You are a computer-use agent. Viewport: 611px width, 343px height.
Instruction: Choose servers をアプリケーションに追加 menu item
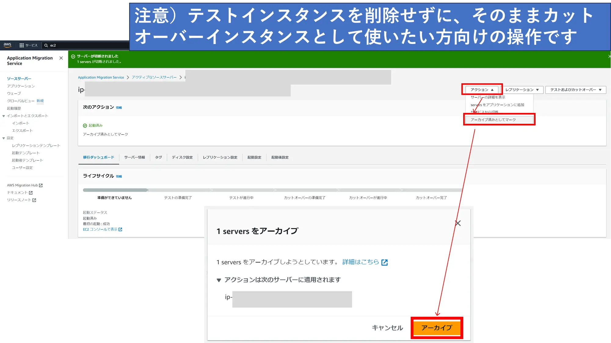click(x=497, y=105)
